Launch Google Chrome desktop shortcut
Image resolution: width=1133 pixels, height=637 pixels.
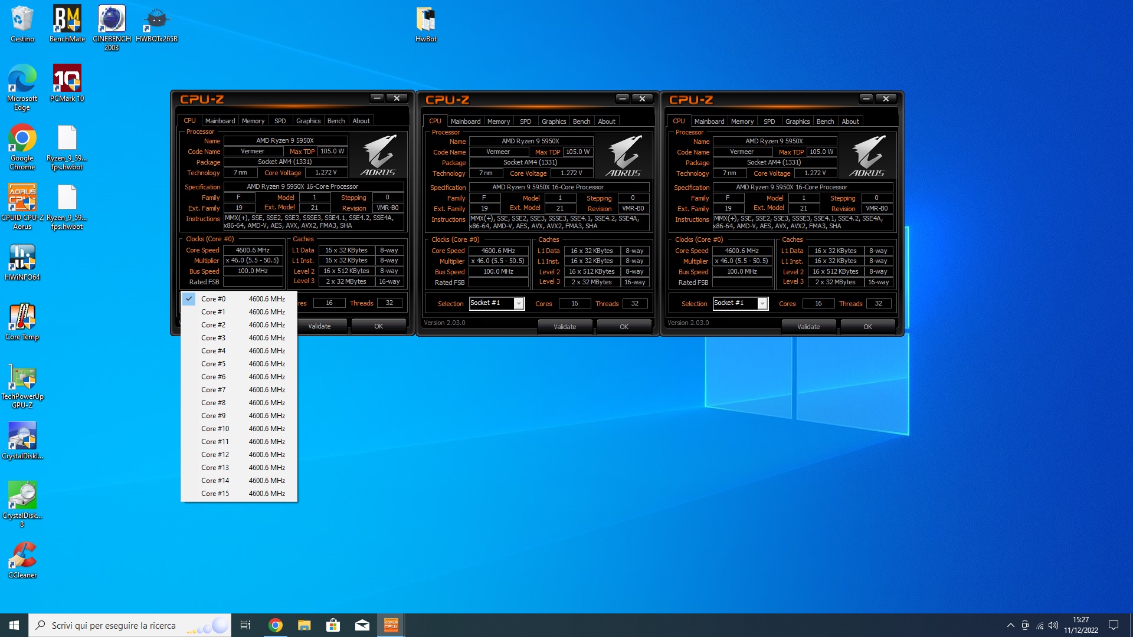[x=22, y=147]
